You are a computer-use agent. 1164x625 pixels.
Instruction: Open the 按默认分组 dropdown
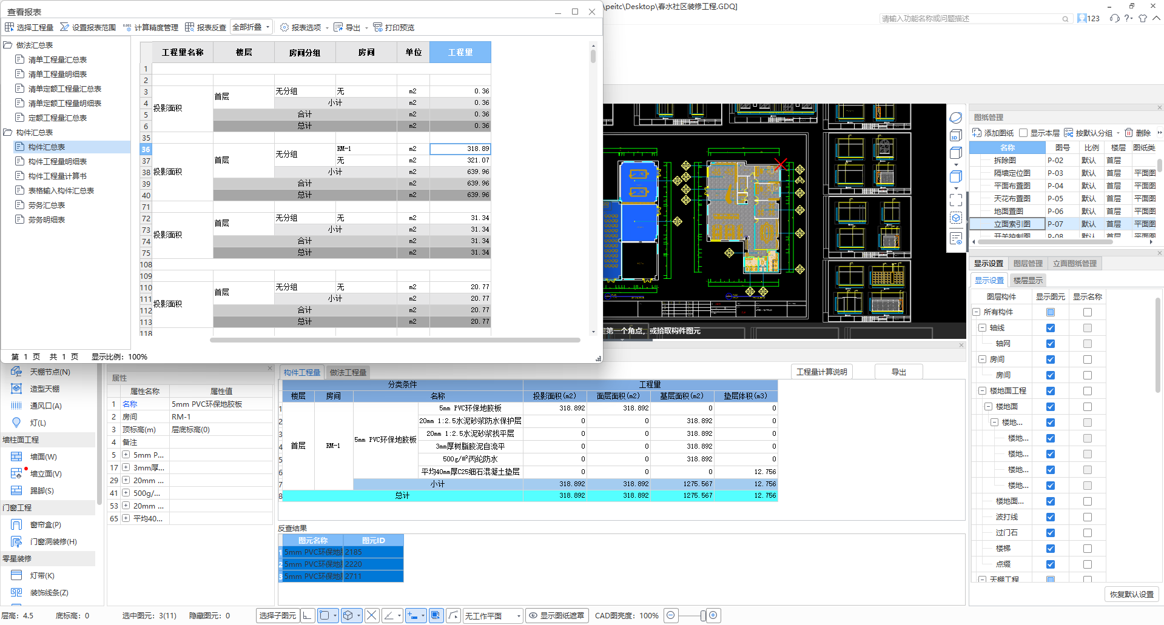pos(1118,133)
